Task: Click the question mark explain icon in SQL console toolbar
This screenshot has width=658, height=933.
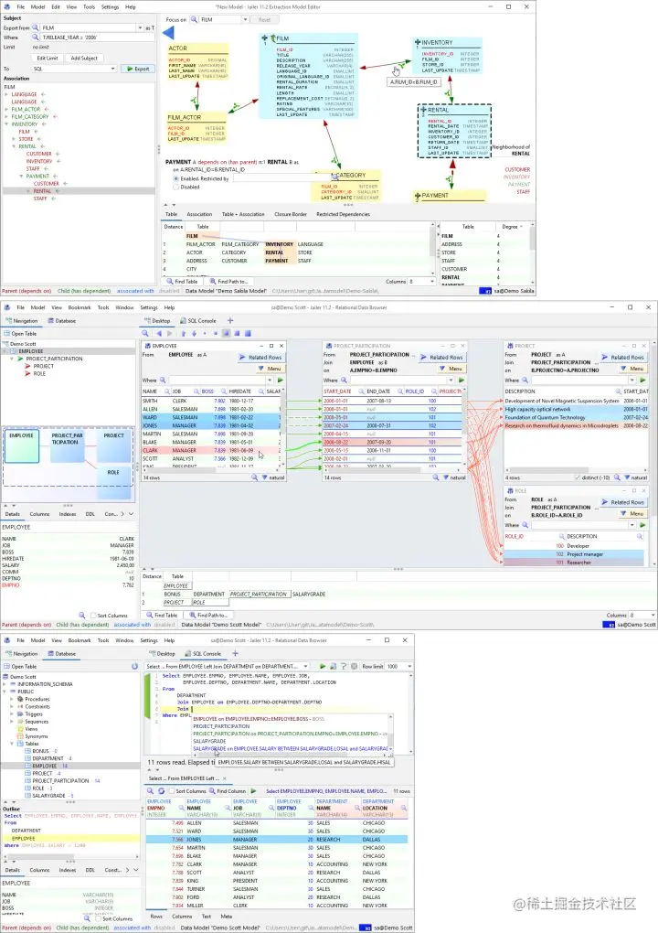Action: click(x=344, y=667)
